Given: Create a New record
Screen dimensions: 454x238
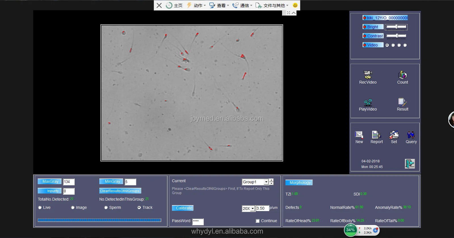Looking at the screenshot, I should tap(359, 135).
